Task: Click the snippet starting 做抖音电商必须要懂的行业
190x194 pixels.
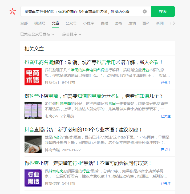Action: pyautogui.click(x=106, y=174)
